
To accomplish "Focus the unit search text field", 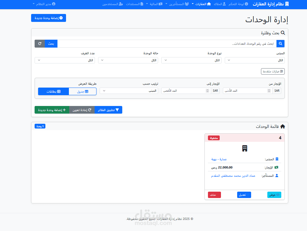I will pyautogui.click(x=167, y=44).
